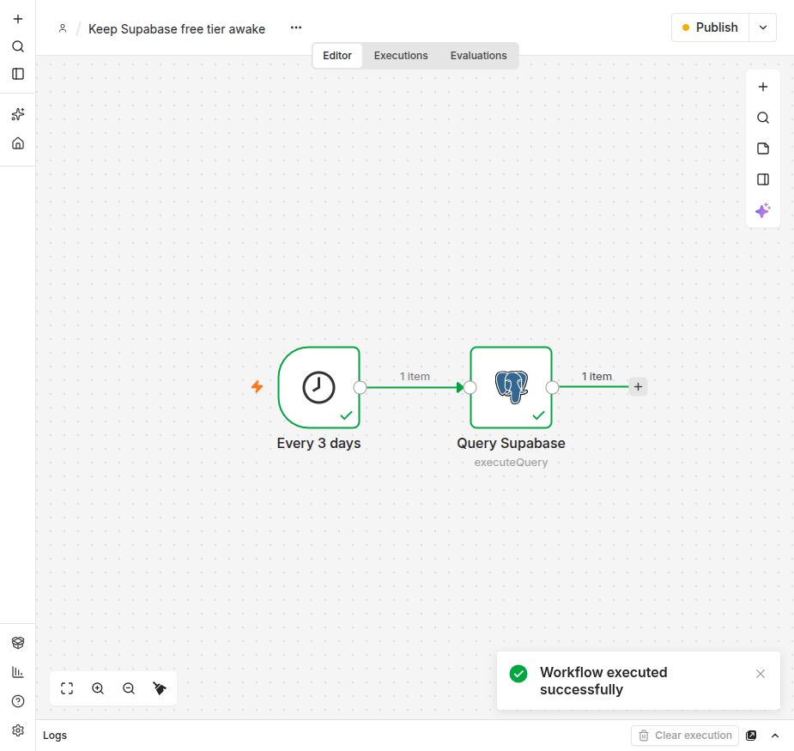Open the purple AI assistant sparkle
The width and height of the screenshot is (794, 751).
click(x=763, y=210)
